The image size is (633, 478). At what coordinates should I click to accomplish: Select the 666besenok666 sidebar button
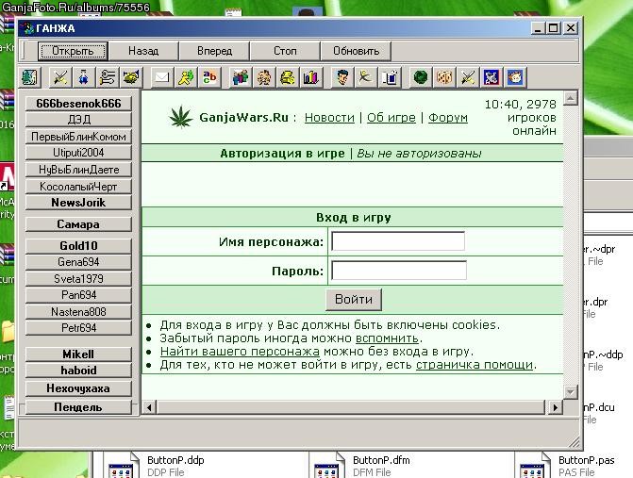pyautogui.click(x=78, y=104)
